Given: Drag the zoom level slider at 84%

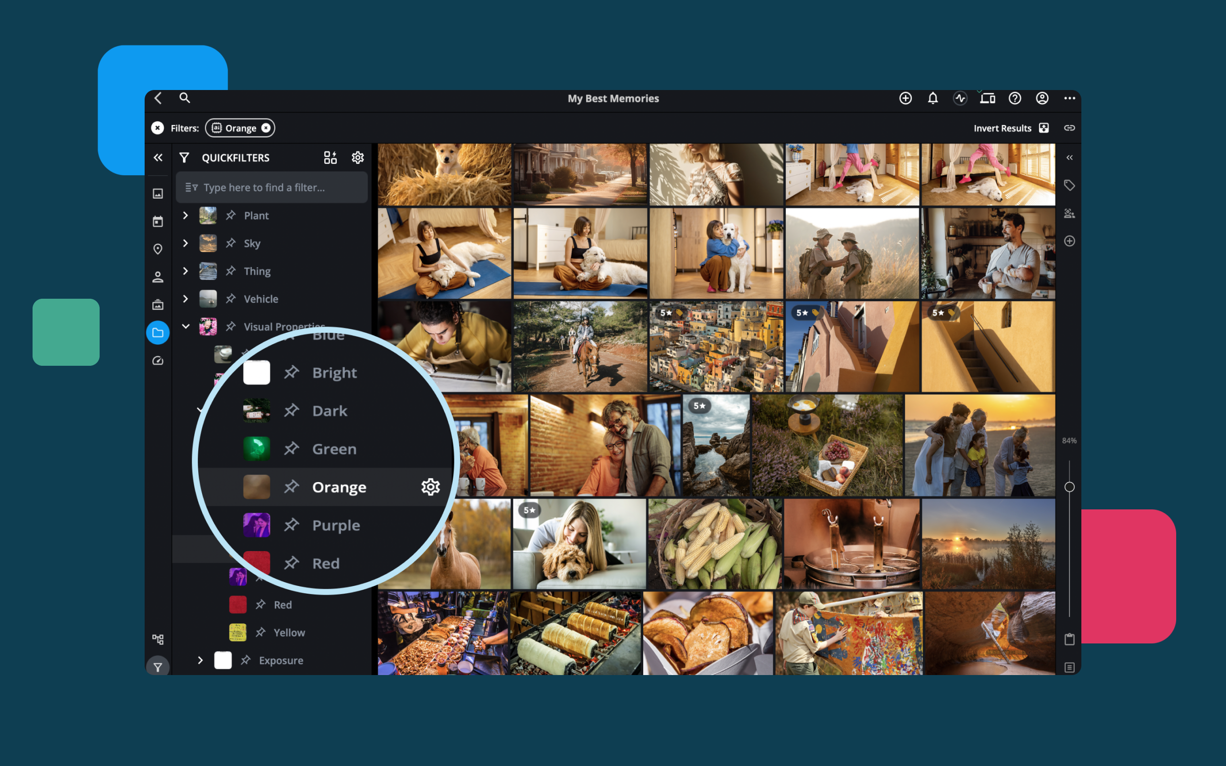Looking at the screenshot, I should (1071, 486).
